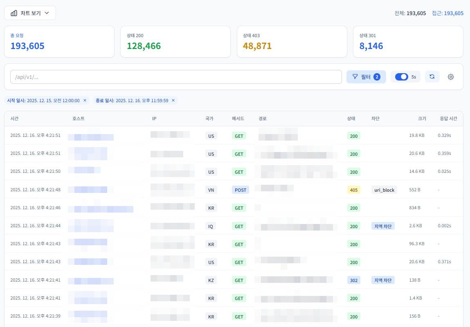
Task: Click the POST method badge
Action: click(x=240, y=190)
